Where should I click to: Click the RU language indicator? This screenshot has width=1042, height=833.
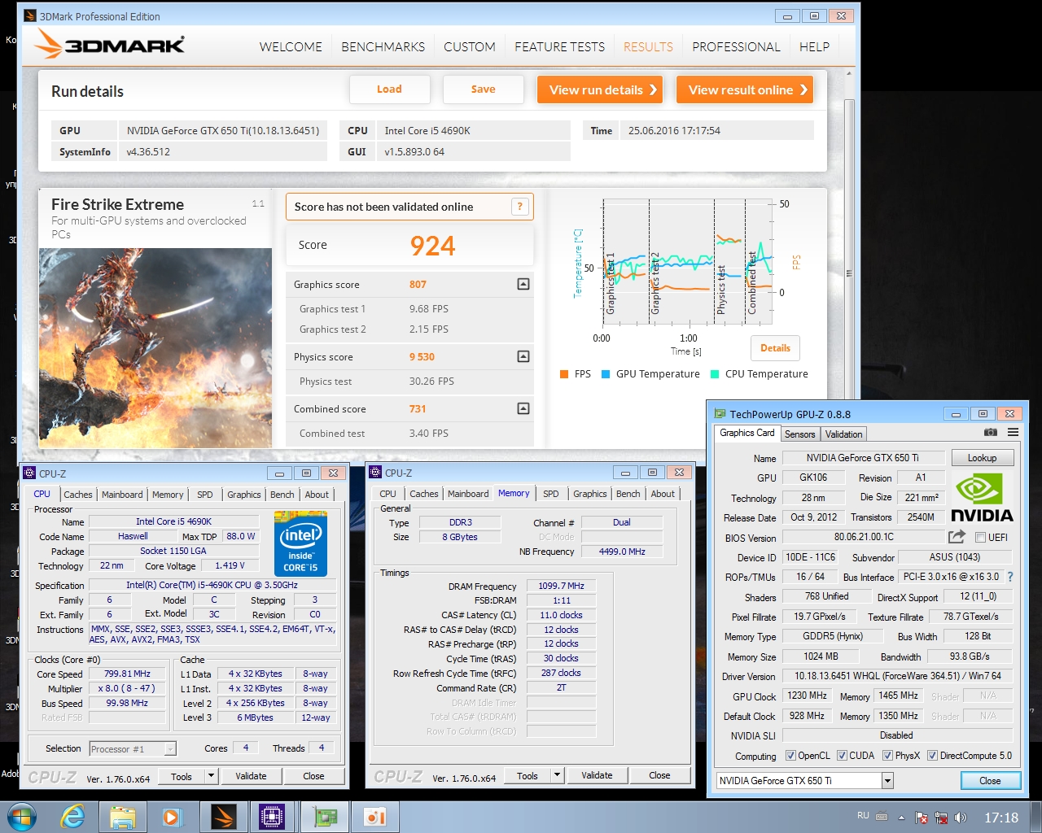[863, 815]
